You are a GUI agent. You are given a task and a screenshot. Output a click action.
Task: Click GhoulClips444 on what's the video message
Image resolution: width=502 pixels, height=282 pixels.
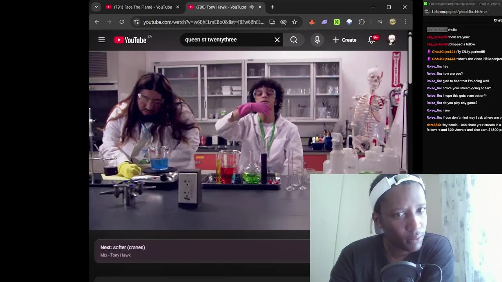(444, 59)
